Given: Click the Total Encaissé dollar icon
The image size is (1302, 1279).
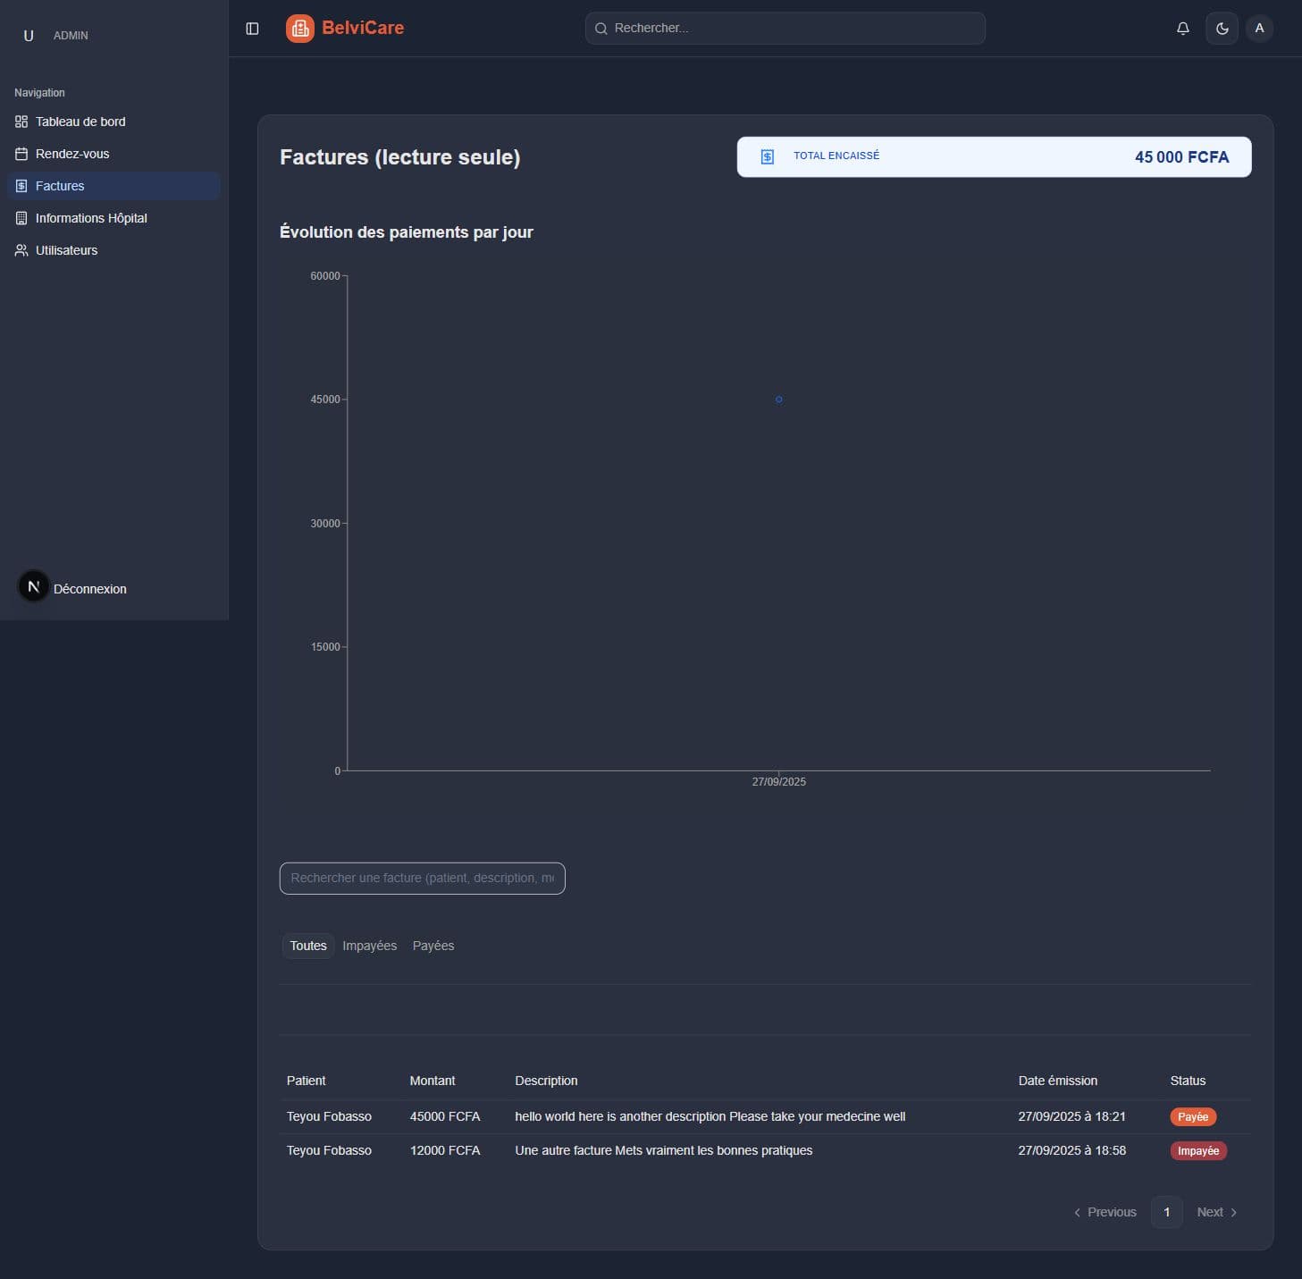Looking at the screenshot, I should (767, 156).
